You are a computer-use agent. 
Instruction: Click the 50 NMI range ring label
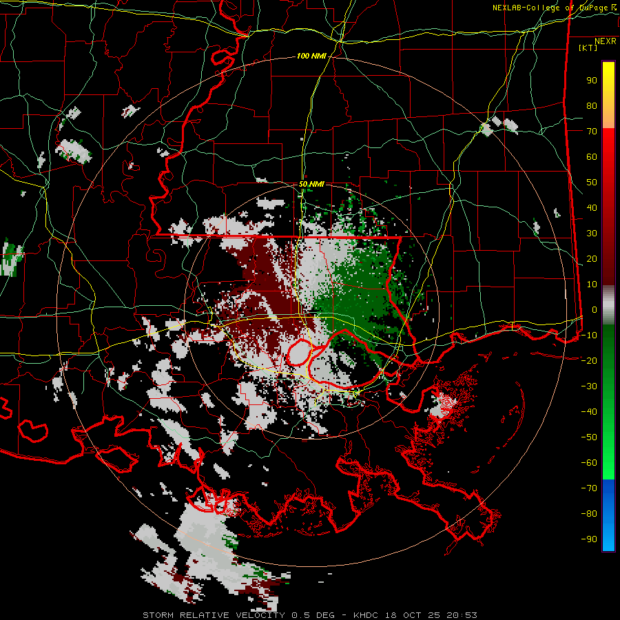point(311,184)
